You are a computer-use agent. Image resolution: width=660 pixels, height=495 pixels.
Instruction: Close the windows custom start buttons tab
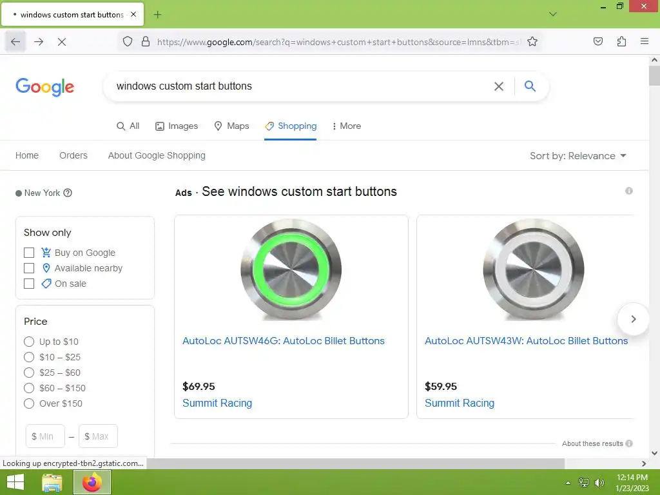[133, 14]
